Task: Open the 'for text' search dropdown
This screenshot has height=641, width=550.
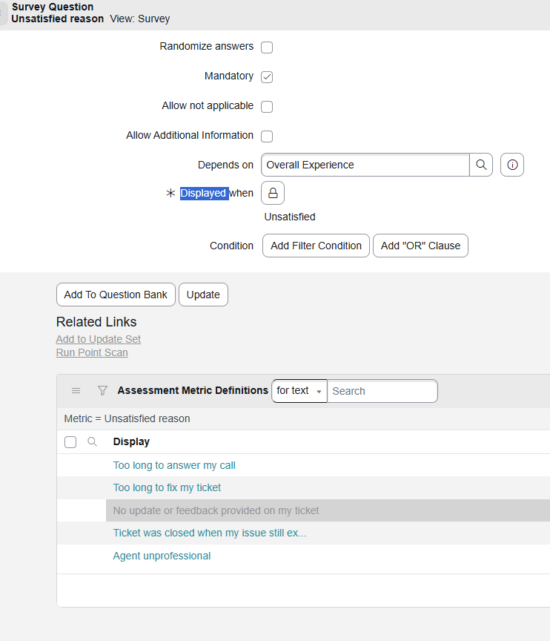Action: tap(299, 391)
